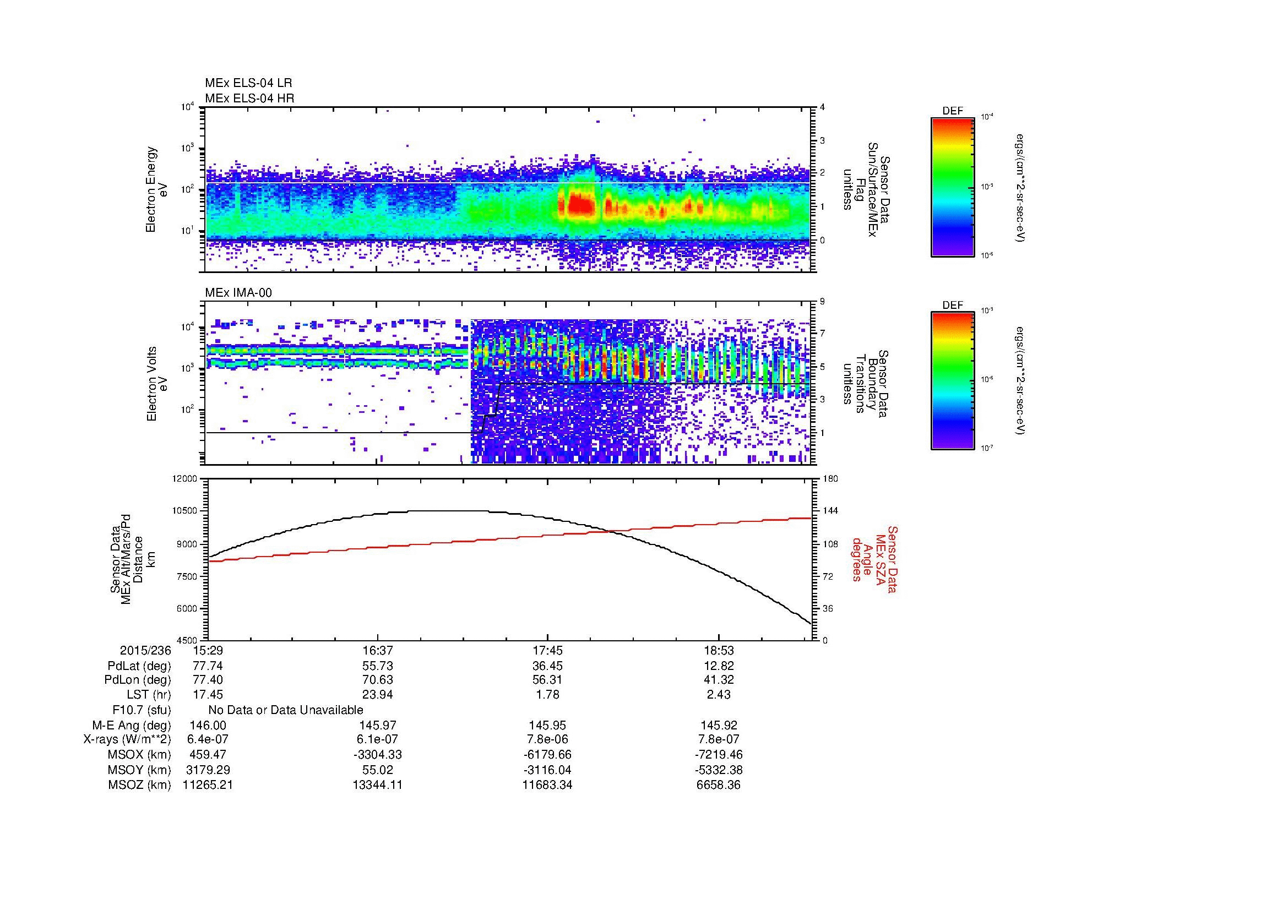Screen dimensions: 1288x910
Task: Click the 'LST (hr)' row label
Action: point(149,695)
